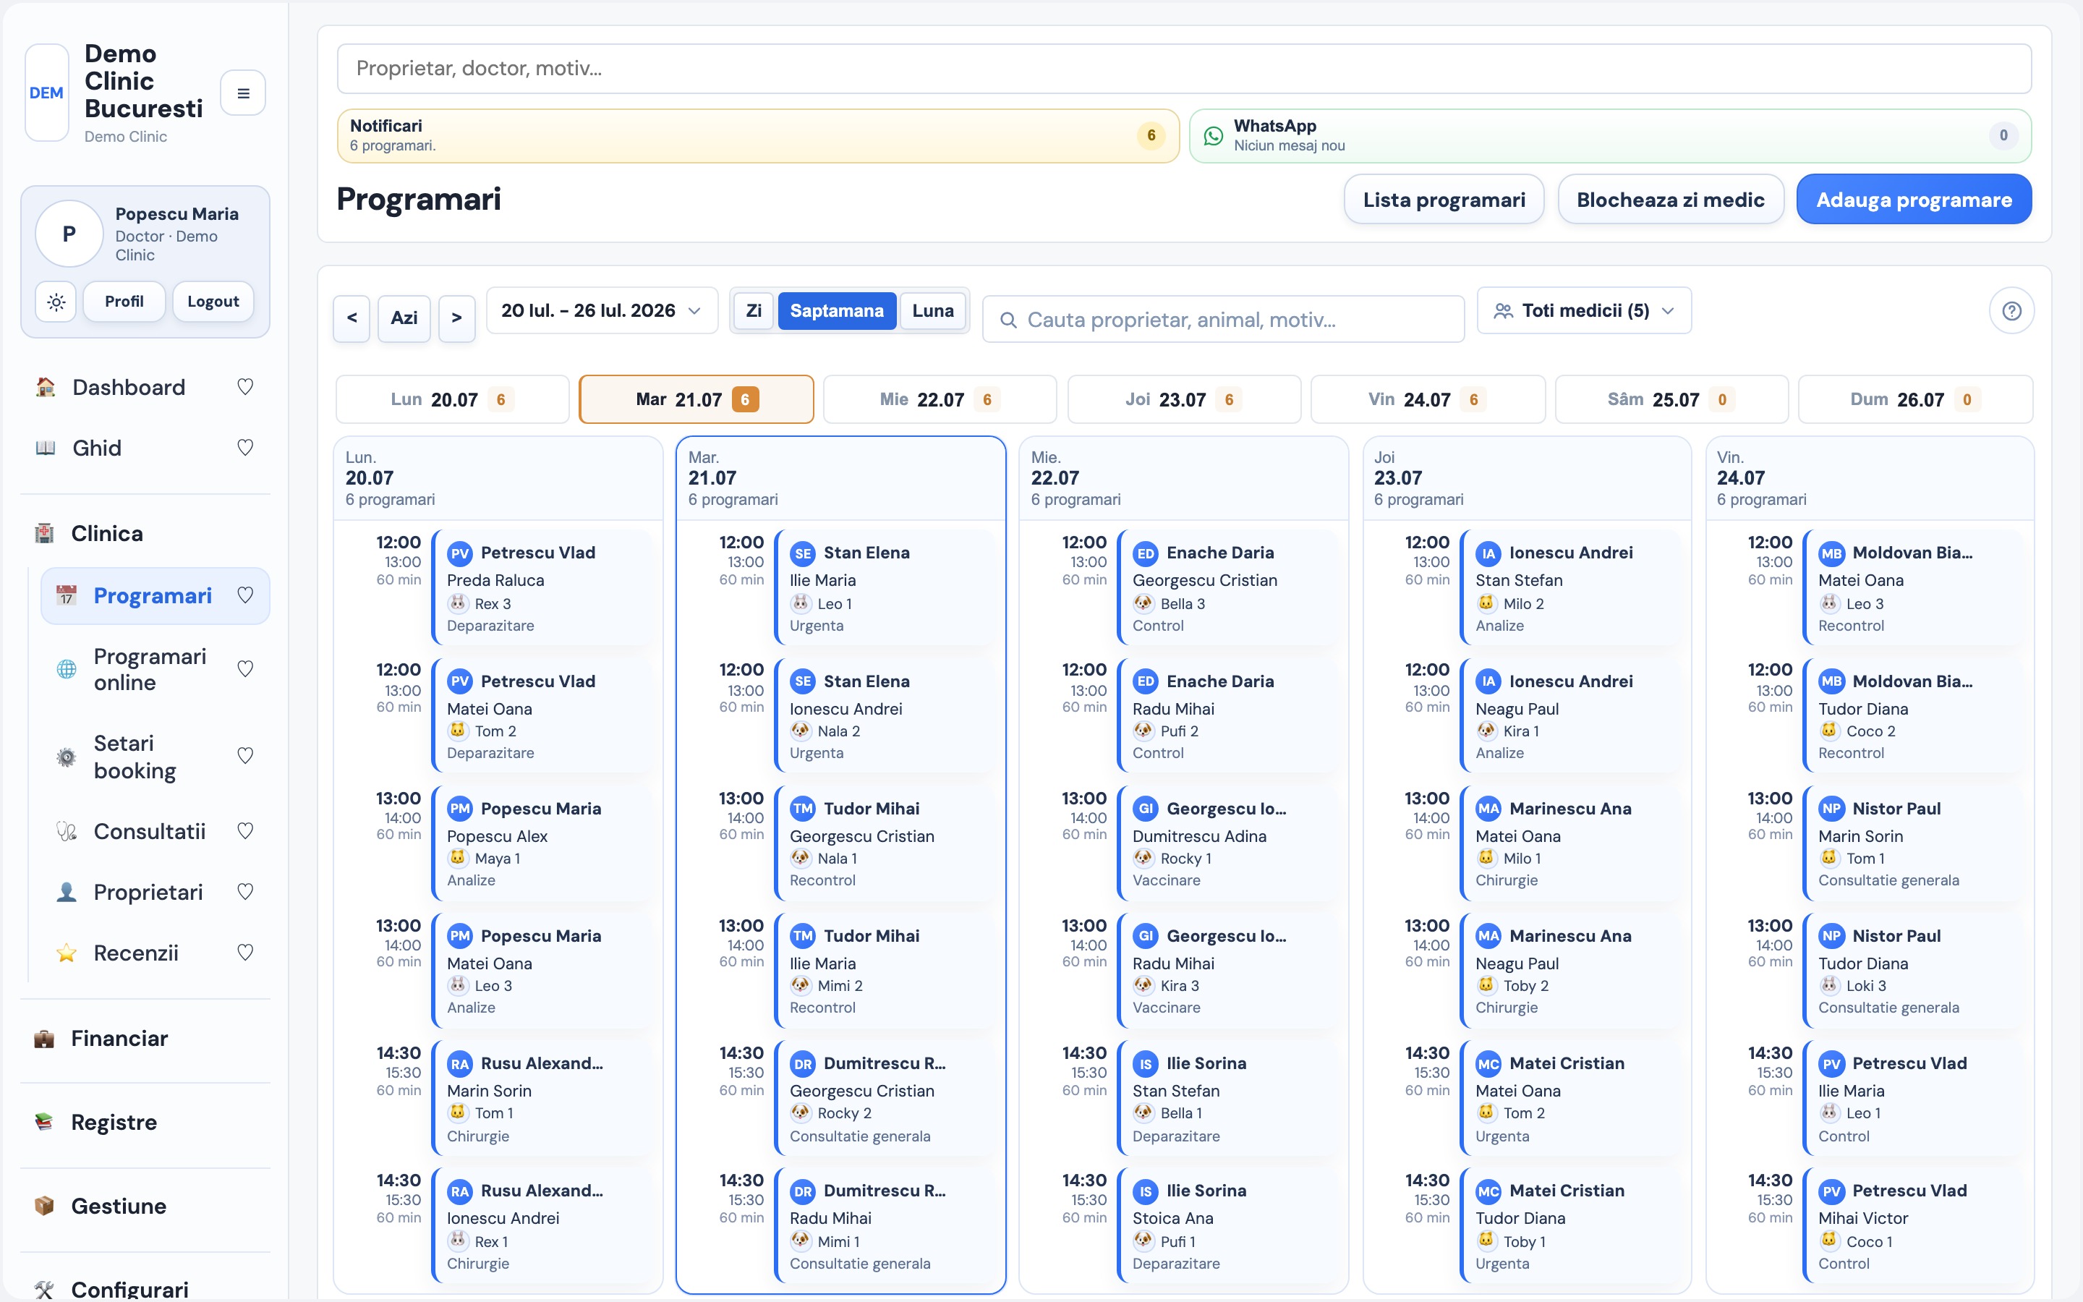The width and height of the screenshot is (2083, 1302).
Task: Favorite Dashboard with its heart
Action: (245, 388)
